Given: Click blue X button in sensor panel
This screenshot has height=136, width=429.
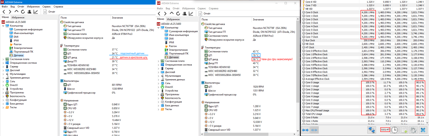Looking at the screenshot, I should click(x=423, y=130).
